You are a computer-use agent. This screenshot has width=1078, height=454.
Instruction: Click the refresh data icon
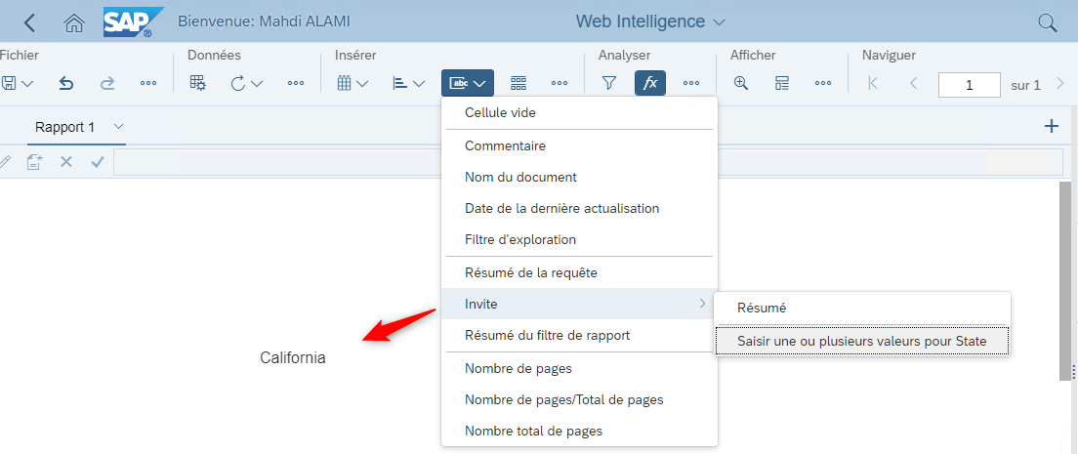[x=238, y=83]
